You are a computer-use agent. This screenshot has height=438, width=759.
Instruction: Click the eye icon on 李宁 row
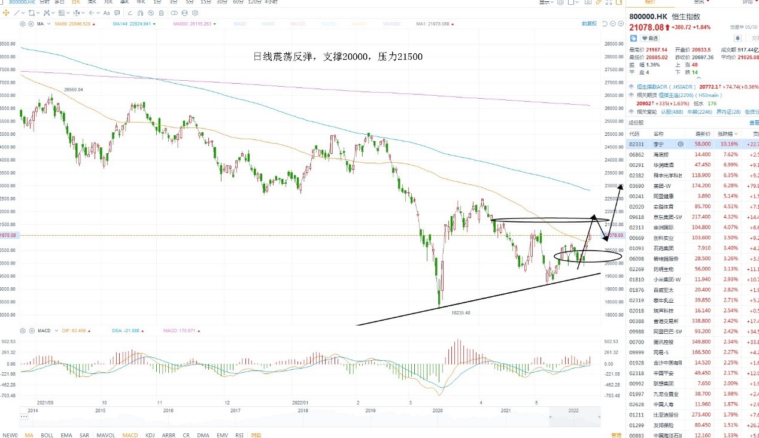(681, 144)
